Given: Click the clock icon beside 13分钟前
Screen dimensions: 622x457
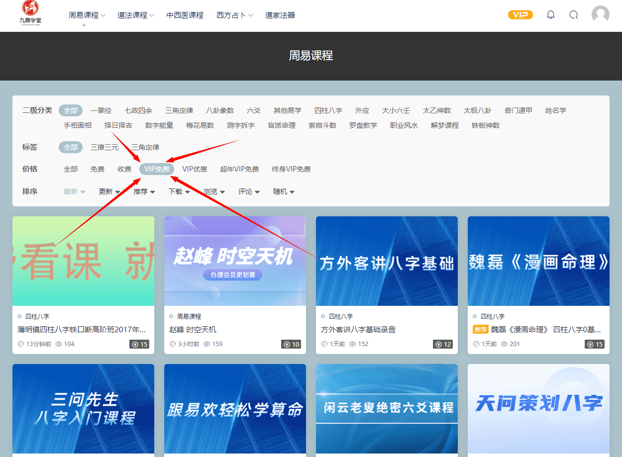Looking at the screenshot, I should 21,344.
